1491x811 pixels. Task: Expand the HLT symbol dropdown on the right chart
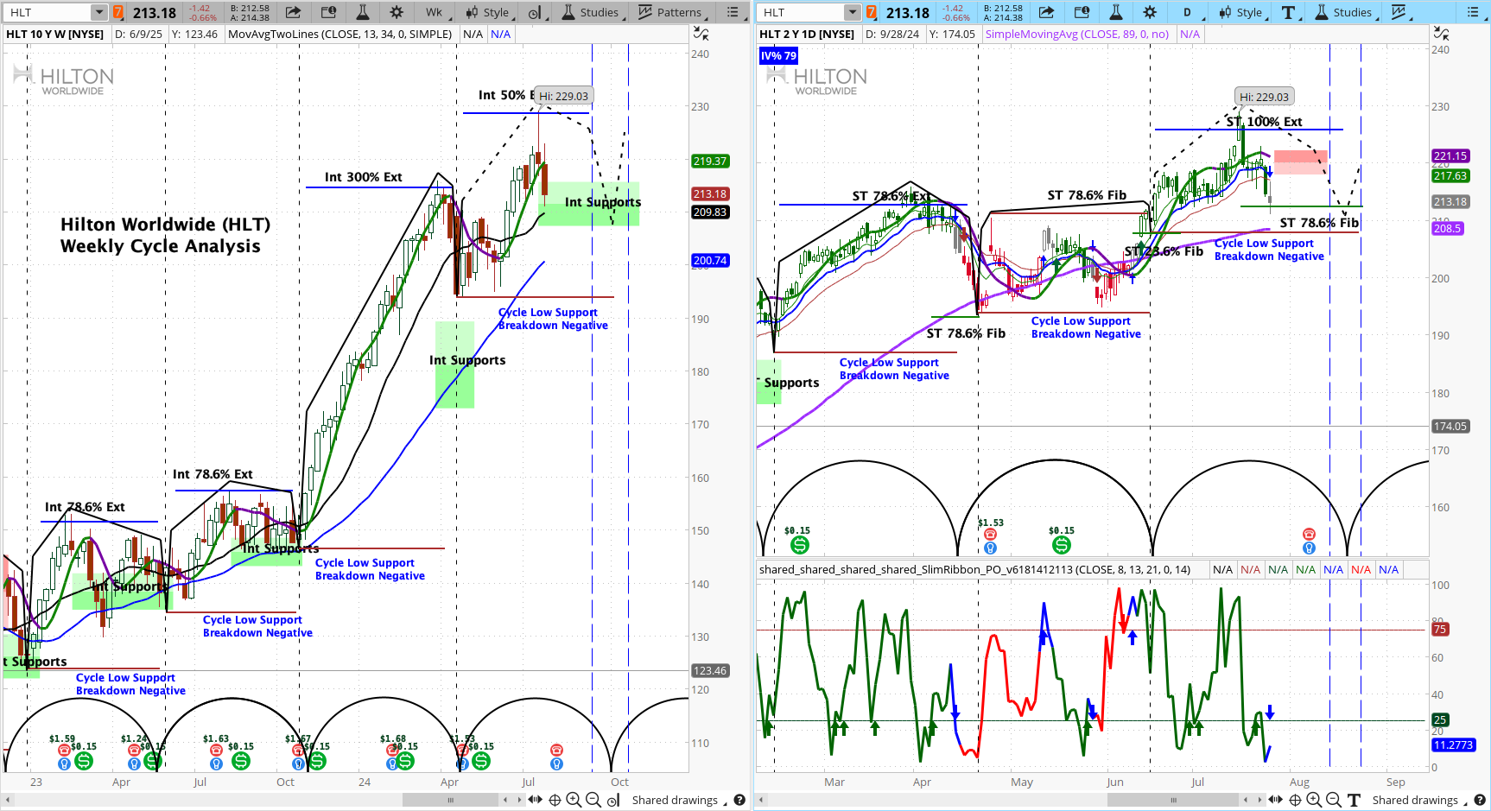pyautogui.click(x=853, y=12)
